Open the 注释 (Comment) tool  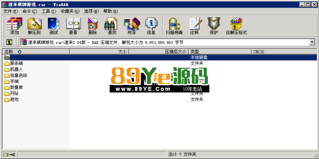coord(195,26)
